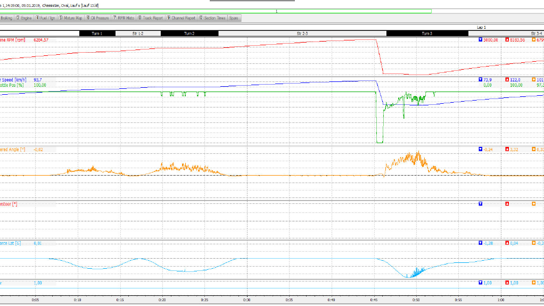Select the Str 2-3 track section
The height and width of the screenshot is (306, 544).
click(302, 34)
